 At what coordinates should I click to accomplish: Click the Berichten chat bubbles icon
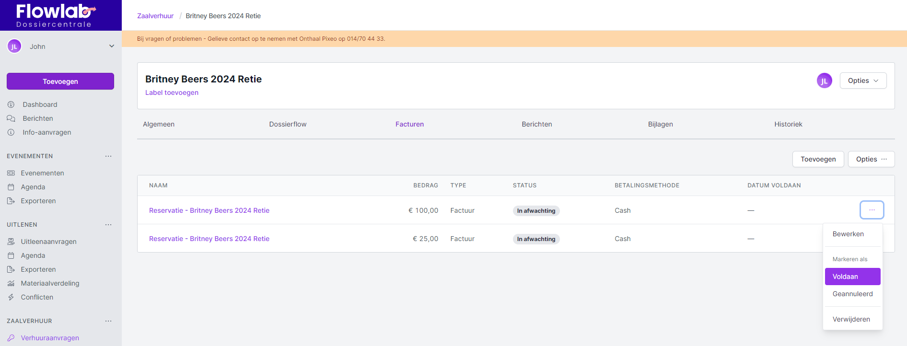click(x=11, y=118)
